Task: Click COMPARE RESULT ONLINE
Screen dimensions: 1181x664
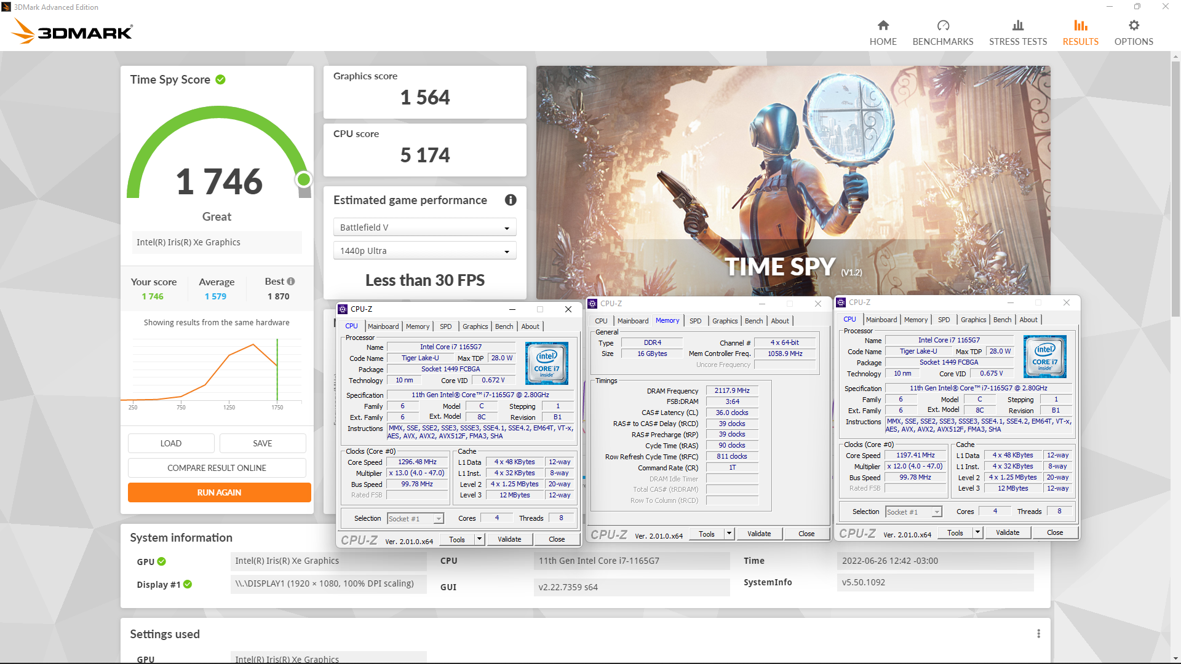Action: (x=217, y=468)
